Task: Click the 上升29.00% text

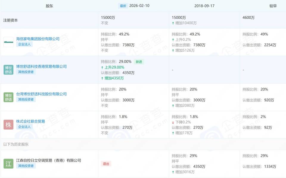Action: coord(113,67)
